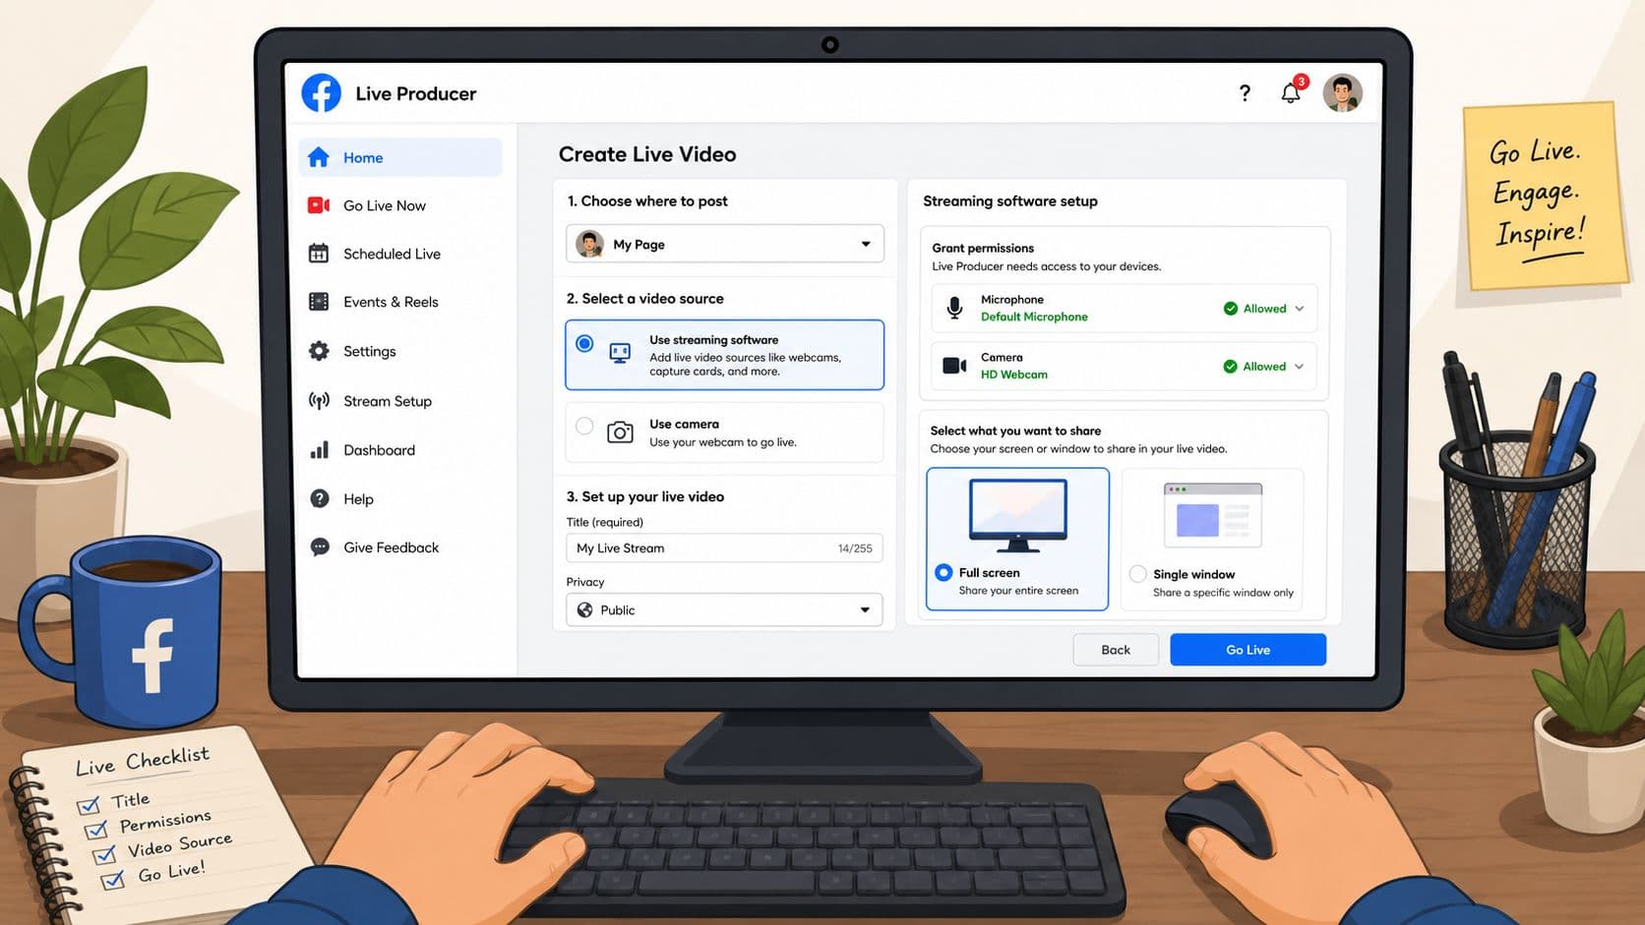The image size is (1645, 925).
Task: Expand Microphone Allowed permission chevron
Action: pos(1300,309)
